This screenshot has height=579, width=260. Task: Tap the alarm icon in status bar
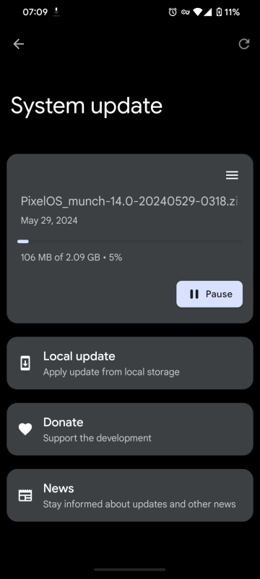(x=173, y=12)
